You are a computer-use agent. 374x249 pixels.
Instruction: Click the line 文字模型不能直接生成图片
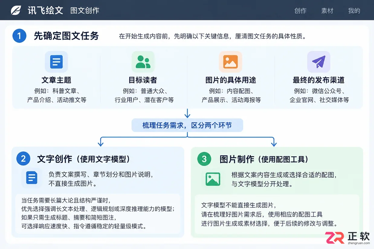(x=239, y=206)
